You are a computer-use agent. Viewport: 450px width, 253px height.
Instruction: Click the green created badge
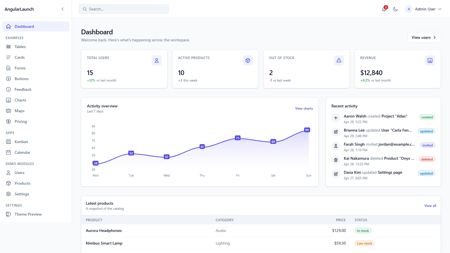(427, 117)
